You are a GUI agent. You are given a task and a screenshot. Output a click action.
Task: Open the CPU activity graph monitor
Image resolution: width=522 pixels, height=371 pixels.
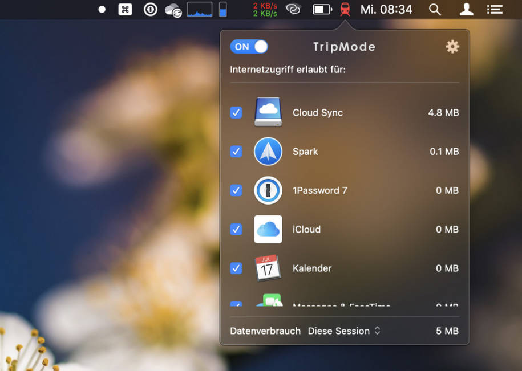(x=200, y=9)
